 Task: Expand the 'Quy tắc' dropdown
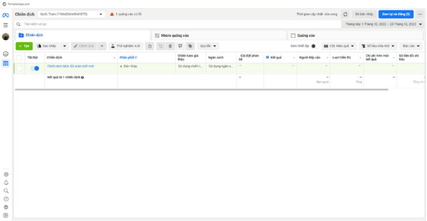coord(208,46)
